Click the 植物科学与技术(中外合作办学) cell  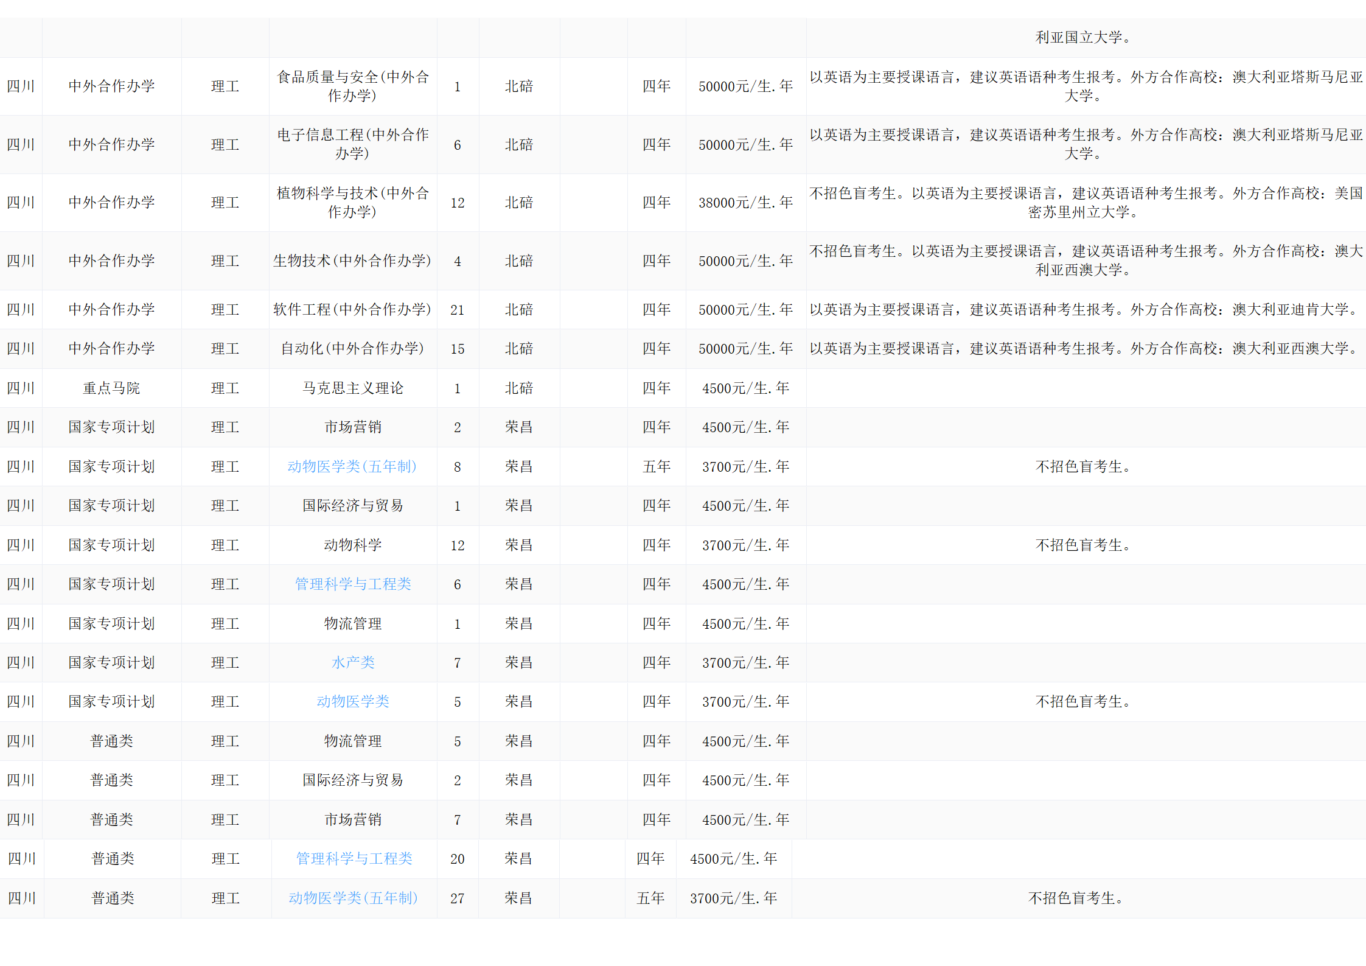pos(353,202)
